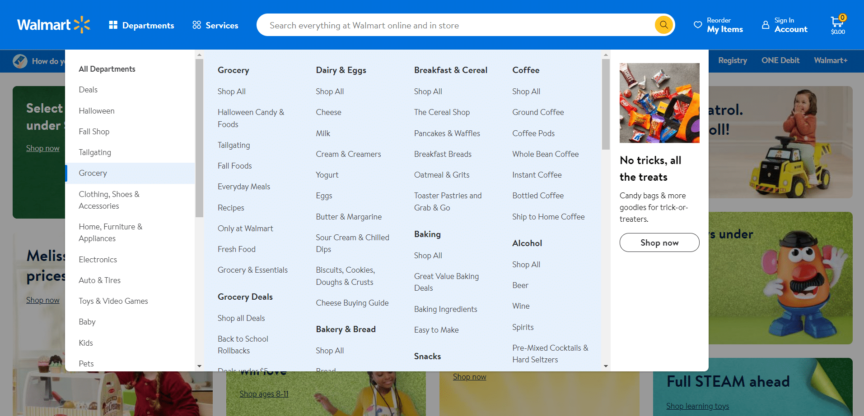Open Grocery & Essentials link

click(x=252, y=270)
